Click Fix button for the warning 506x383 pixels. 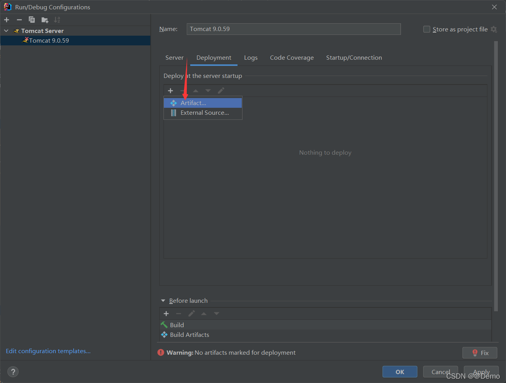pyautogui.click(x=480, y=353)
